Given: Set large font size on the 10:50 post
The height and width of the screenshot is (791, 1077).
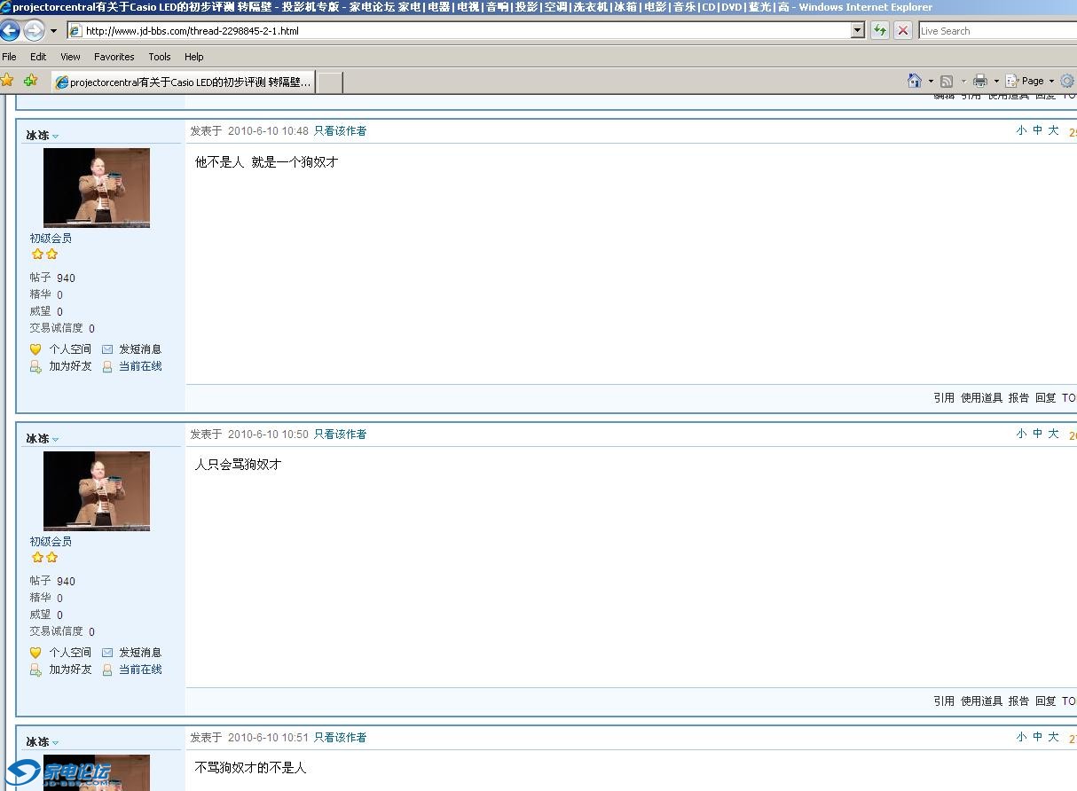Looking at the screenshot, I should (1053, 434).
